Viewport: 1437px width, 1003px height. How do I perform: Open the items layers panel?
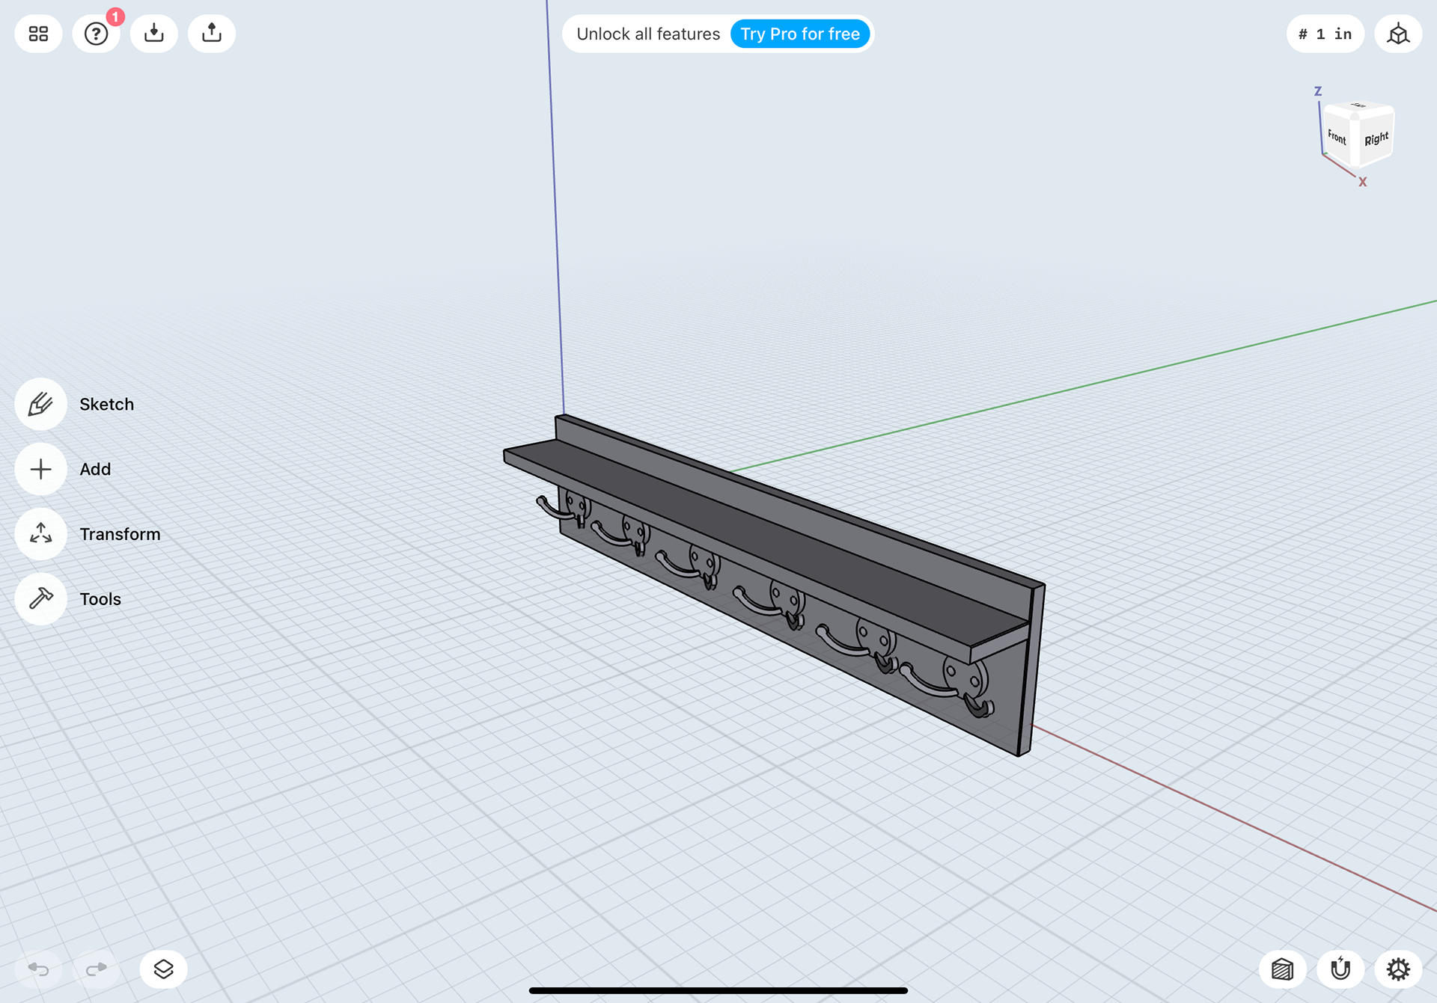163,969
